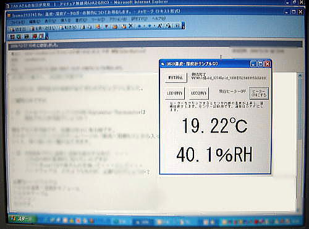Go to the next item with the down arrow
309x229 pixels.
(x=150, y=26)
